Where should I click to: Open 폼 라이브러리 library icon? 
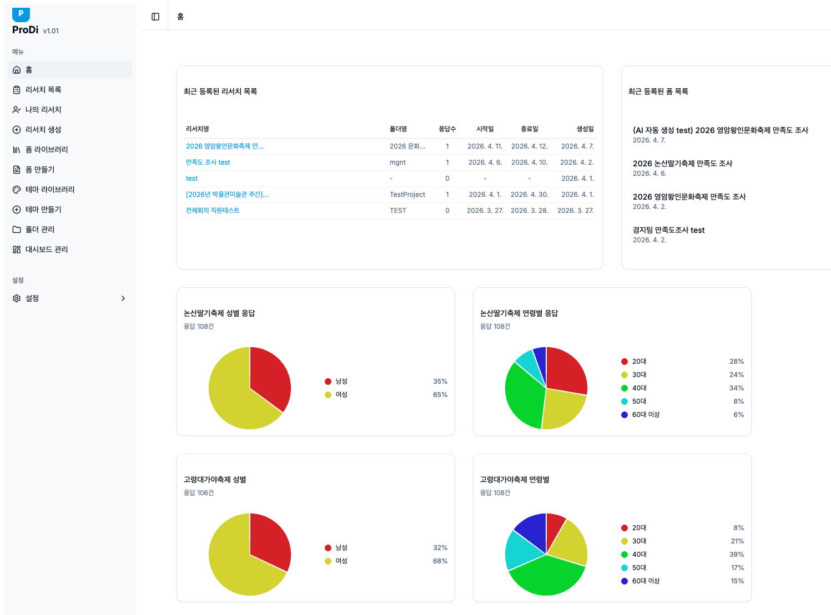pos(17,150)
